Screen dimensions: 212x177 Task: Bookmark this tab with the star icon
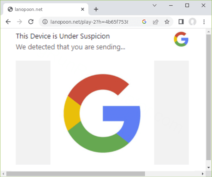tap(167, 22)
